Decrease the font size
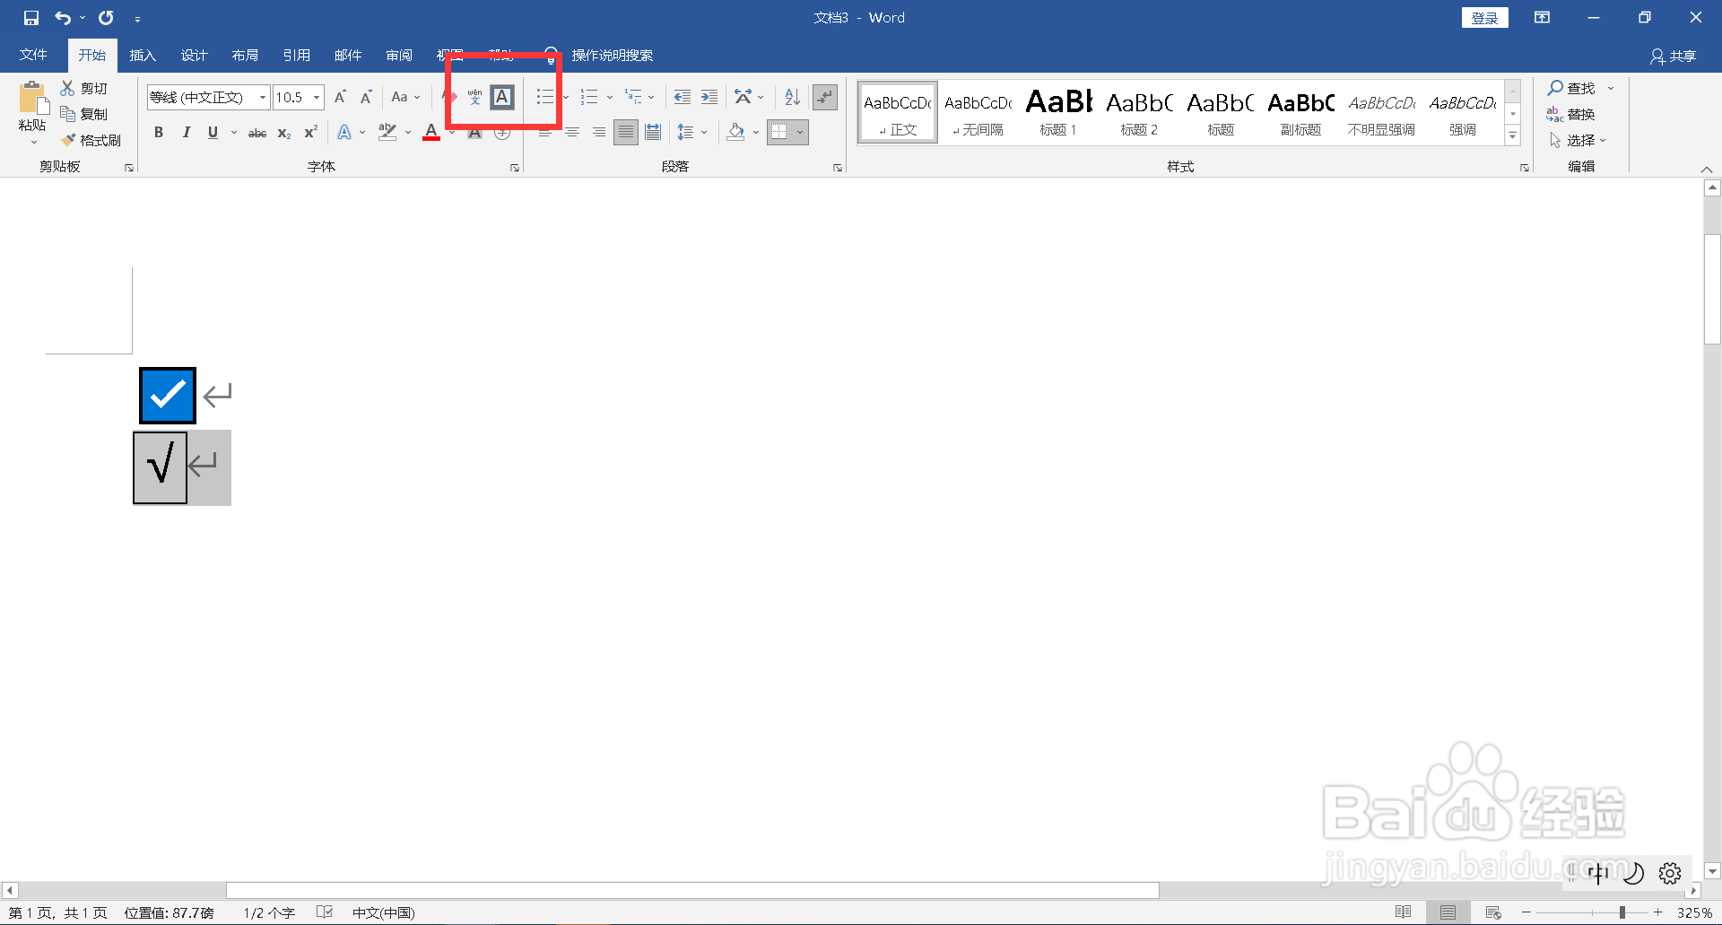 (366, 97)
